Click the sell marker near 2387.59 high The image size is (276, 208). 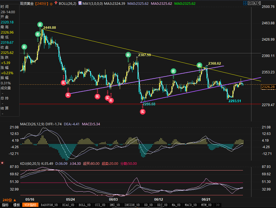tap(128, 55)
